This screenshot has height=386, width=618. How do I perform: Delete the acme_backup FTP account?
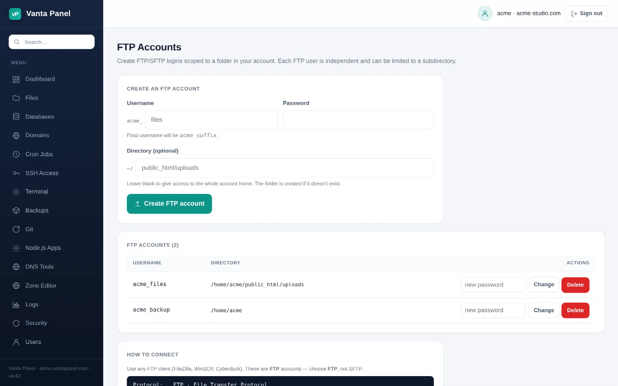(575, 310)
